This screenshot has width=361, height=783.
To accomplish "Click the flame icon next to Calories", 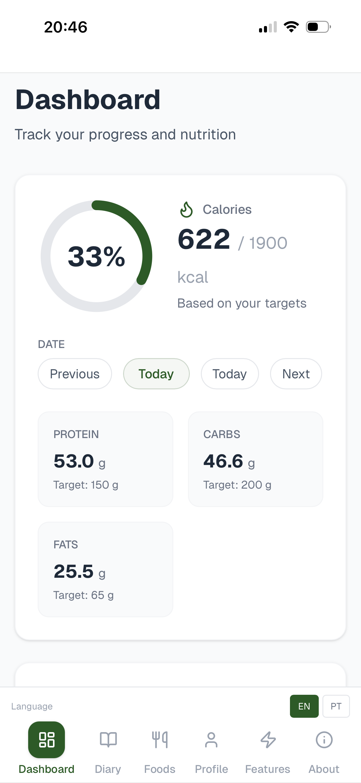I will click(187, 210).
